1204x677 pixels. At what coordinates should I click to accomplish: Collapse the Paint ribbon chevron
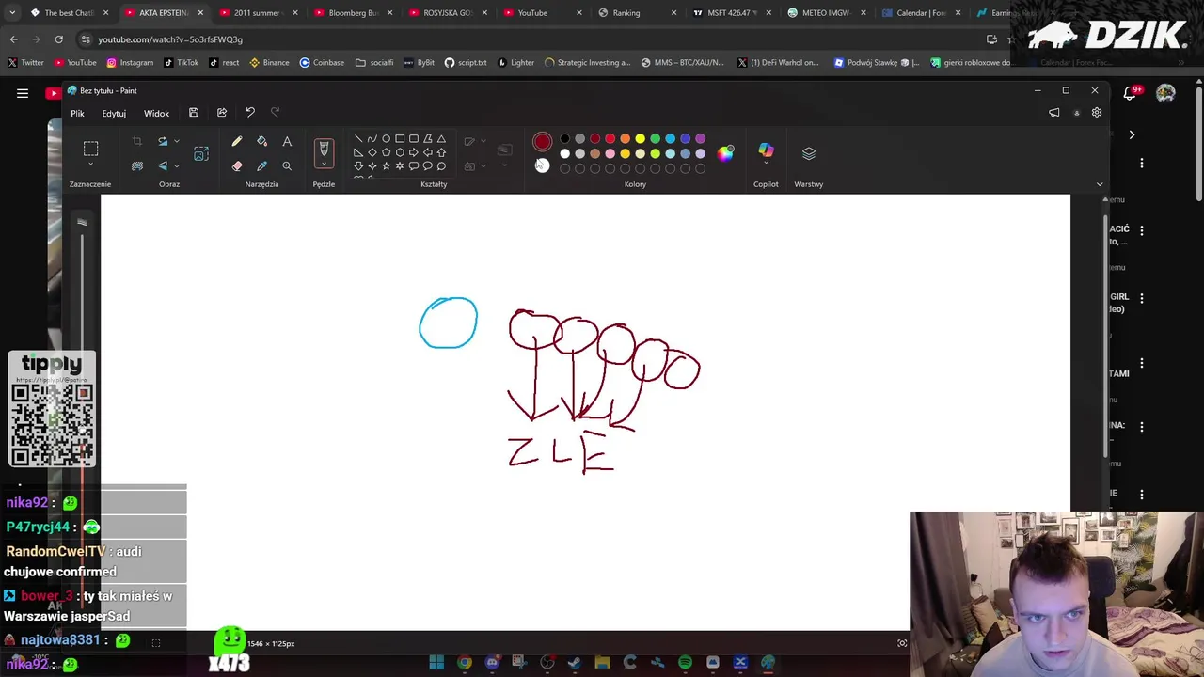[1100, 184]
